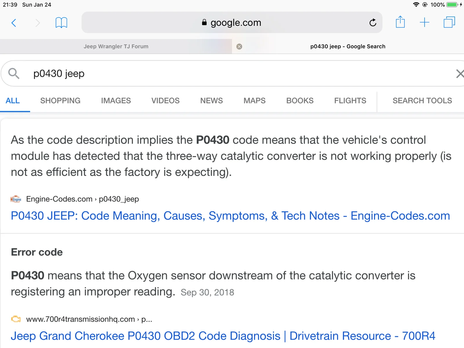464x348 pixels.
Task: Open the Safari share sheet icon
Action: click(400, 22)
